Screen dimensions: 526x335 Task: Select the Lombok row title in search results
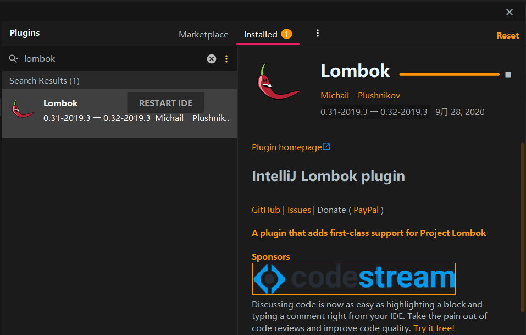coord(60,103)
